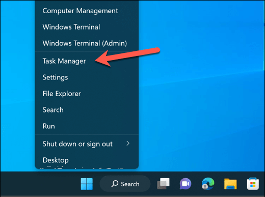Open the File Explorer taskbar icon
The height and width of the screenshot is (197, 265).
coord(230,184)
